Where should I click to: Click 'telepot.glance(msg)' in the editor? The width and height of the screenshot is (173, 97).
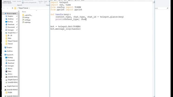tap(112, 17)
